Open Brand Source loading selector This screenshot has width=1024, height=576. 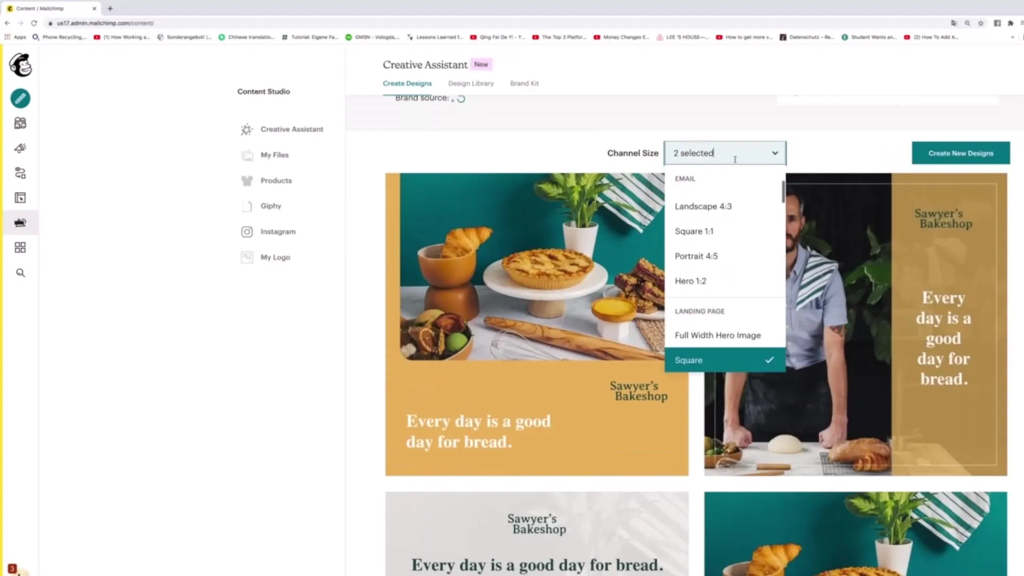click(461, 99)
